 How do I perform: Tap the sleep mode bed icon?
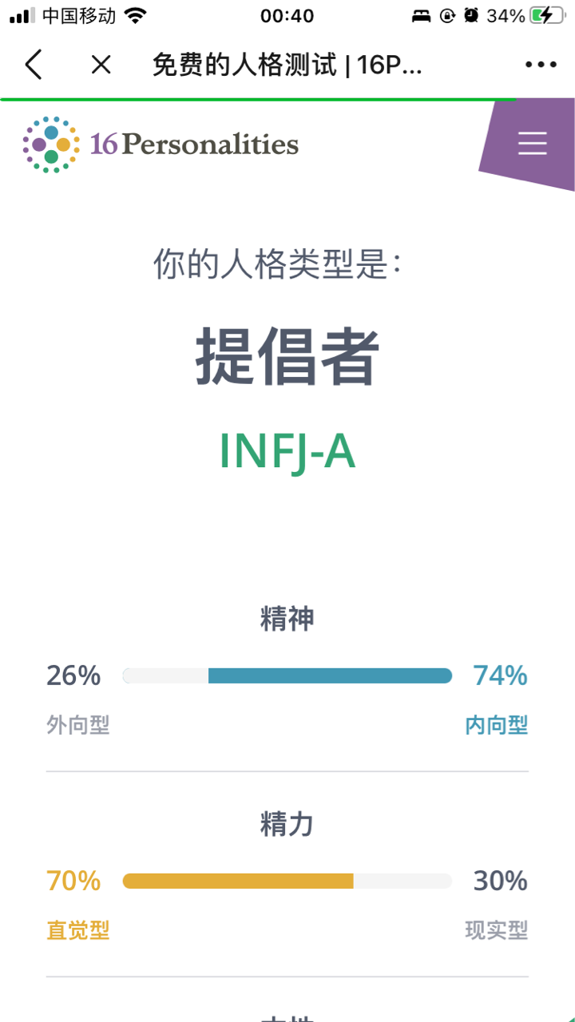click(x=421, y=16)
